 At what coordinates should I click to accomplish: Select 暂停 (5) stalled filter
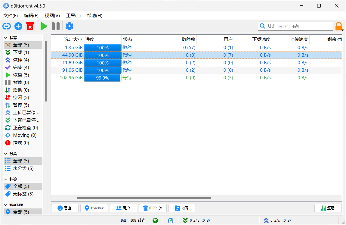click(23, 105)
